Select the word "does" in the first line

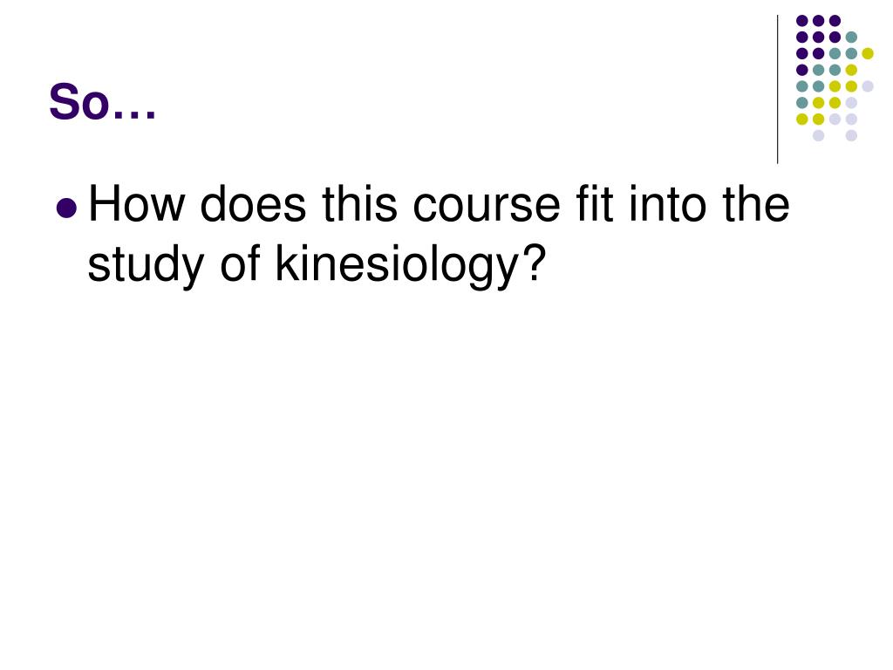coord(254,204)
